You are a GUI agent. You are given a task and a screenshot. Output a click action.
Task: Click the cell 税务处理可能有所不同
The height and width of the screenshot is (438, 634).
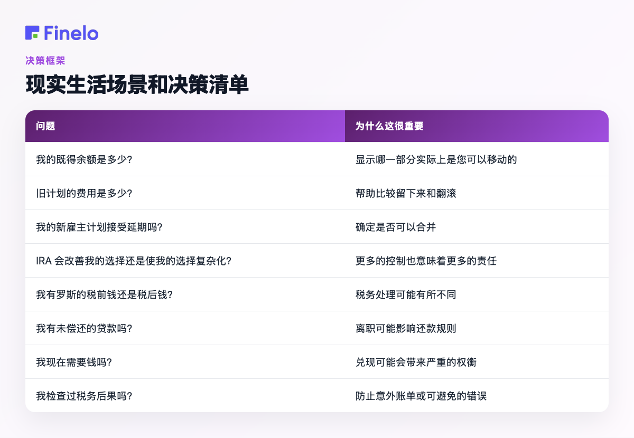click(x=477, y=294)
